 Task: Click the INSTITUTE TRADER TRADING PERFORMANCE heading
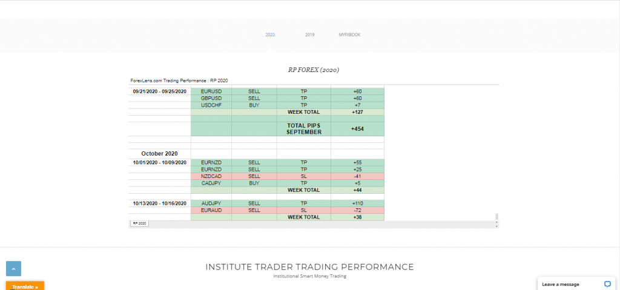(x=309, y=267)
